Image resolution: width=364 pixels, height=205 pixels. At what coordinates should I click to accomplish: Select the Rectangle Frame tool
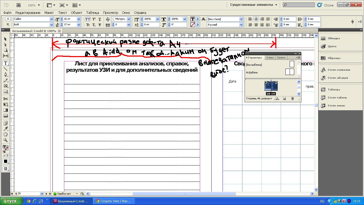coord(5,86)
